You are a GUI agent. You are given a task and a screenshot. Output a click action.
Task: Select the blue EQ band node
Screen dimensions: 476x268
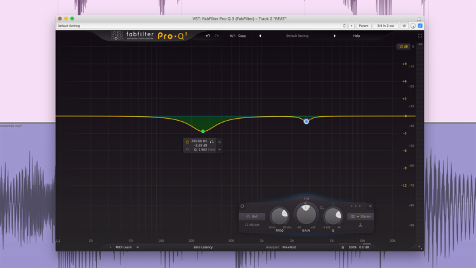tap(307, 121)
